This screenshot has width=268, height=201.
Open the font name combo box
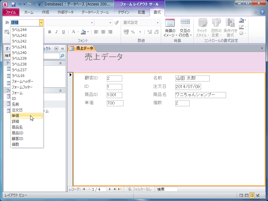click(70, 23)
